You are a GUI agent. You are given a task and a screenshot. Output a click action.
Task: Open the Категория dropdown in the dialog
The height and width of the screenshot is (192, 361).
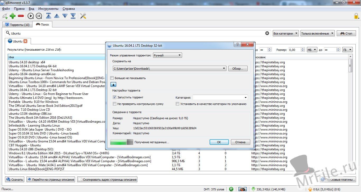point(220,98)
